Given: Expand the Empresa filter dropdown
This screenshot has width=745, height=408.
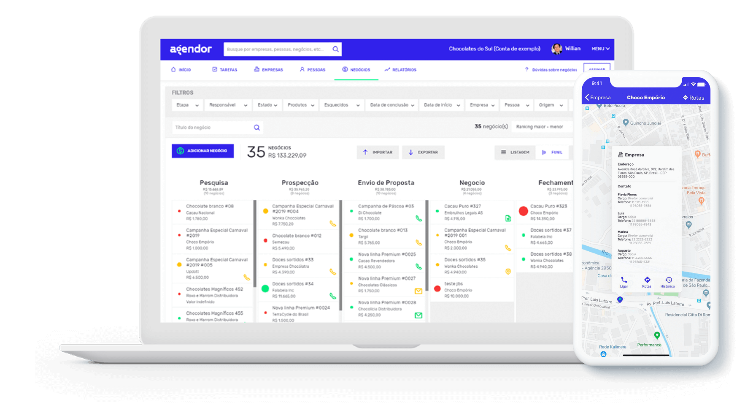Looking at the screenshot, I should pyautogui.click(x=482, y=105).
